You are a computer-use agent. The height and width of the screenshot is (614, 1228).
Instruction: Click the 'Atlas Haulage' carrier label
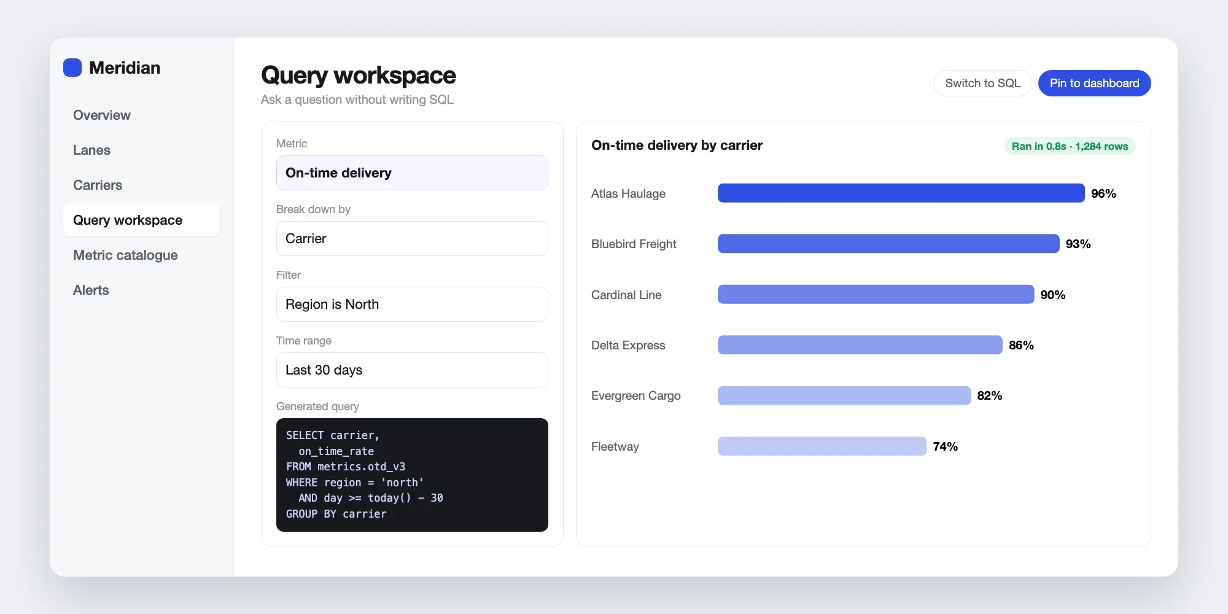tap(628, 193)
